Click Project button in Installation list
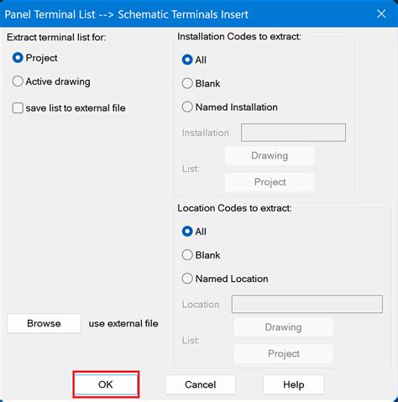398x402 pixels. tap(270, 182)
